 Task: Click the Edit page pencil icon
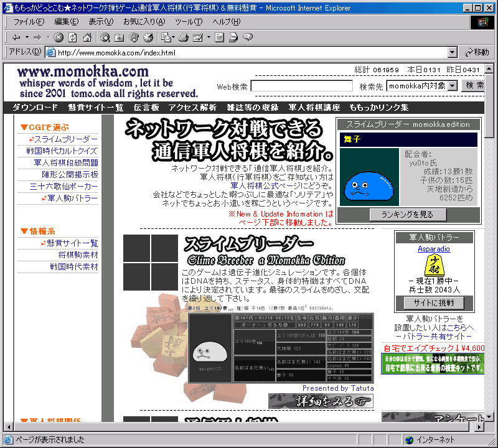pyautogui.click(x=198, y=37)
